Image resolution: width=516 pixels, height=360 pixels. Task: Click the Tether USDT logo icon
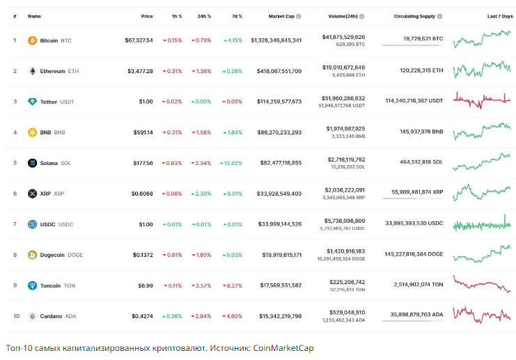click(x=32, y=102)
